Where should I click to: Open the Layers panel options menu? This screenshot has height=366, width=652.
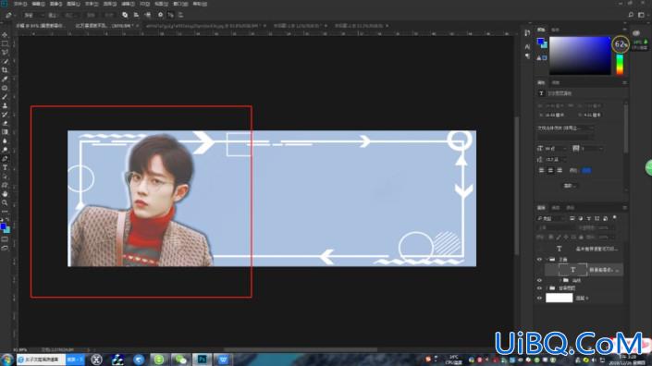point(624,208)
